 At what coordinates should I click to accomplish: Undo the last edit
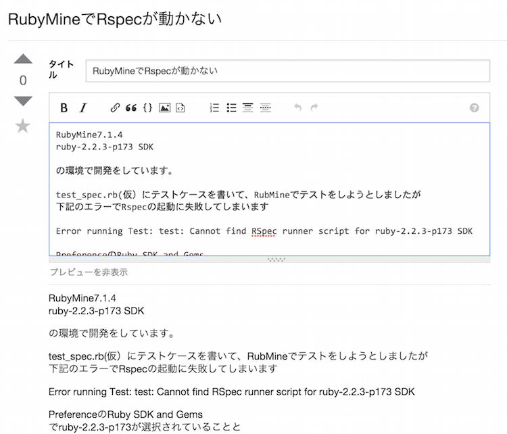tap(298, 107)
